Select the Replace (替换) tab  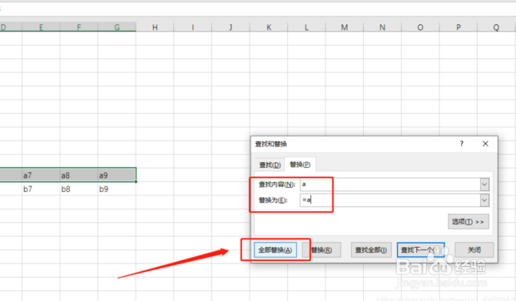pyautogui.click(x=300, y=165)
